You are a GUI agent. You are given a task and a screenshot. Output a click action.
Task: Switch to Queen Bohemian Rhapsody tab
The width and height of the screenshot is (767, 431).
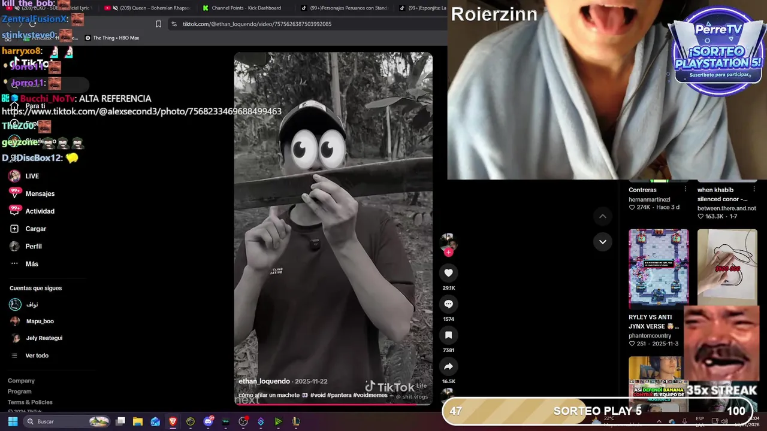point(149,8)
